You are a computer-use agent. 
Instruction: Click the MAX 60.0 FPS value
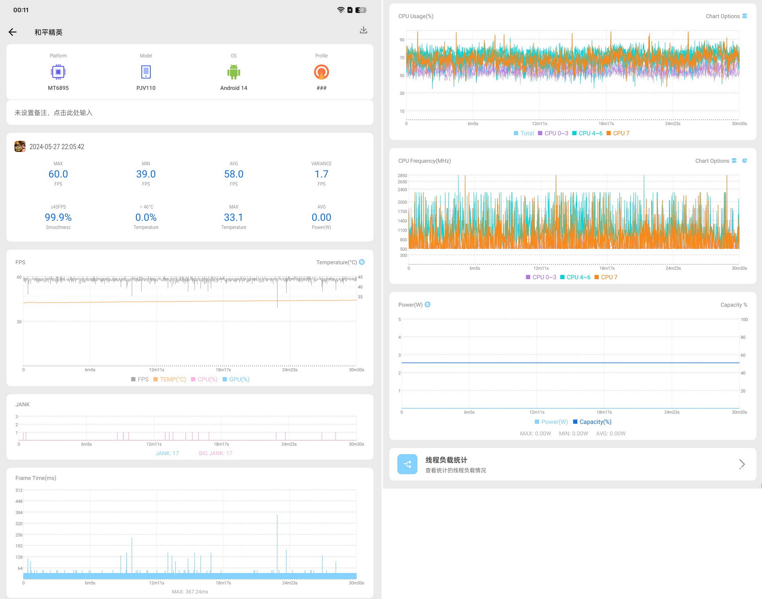(58, 174)
